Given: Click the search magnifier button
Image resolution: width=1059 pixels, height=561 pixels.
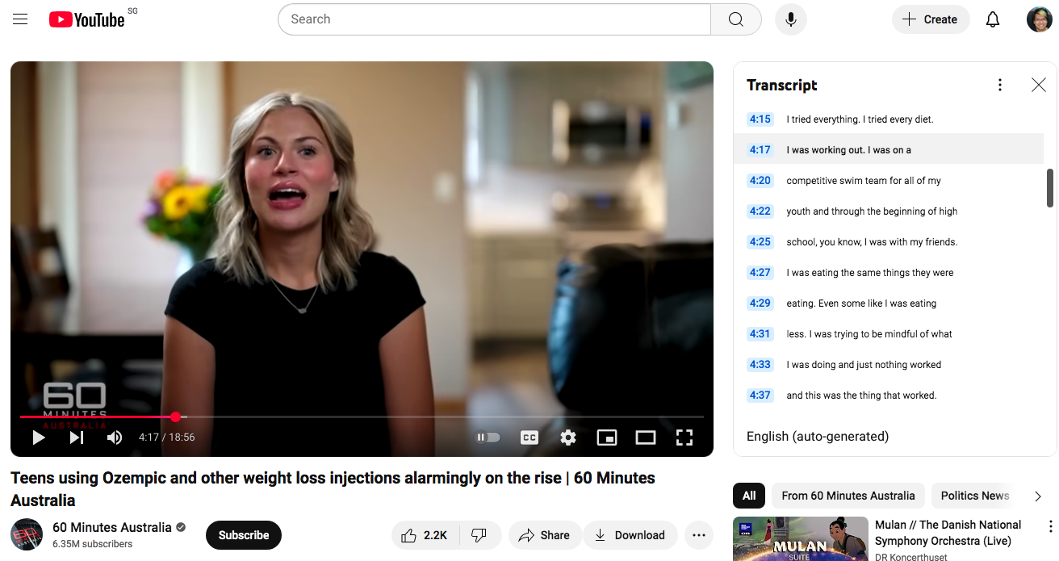Looking at the screenshot, I should 735,19.
